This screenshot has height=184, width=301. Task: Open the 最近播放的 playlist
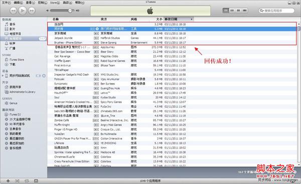17,138
